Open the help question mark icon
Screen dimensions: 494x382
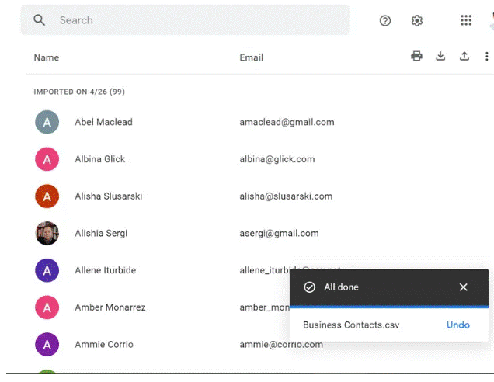(385, 21)
